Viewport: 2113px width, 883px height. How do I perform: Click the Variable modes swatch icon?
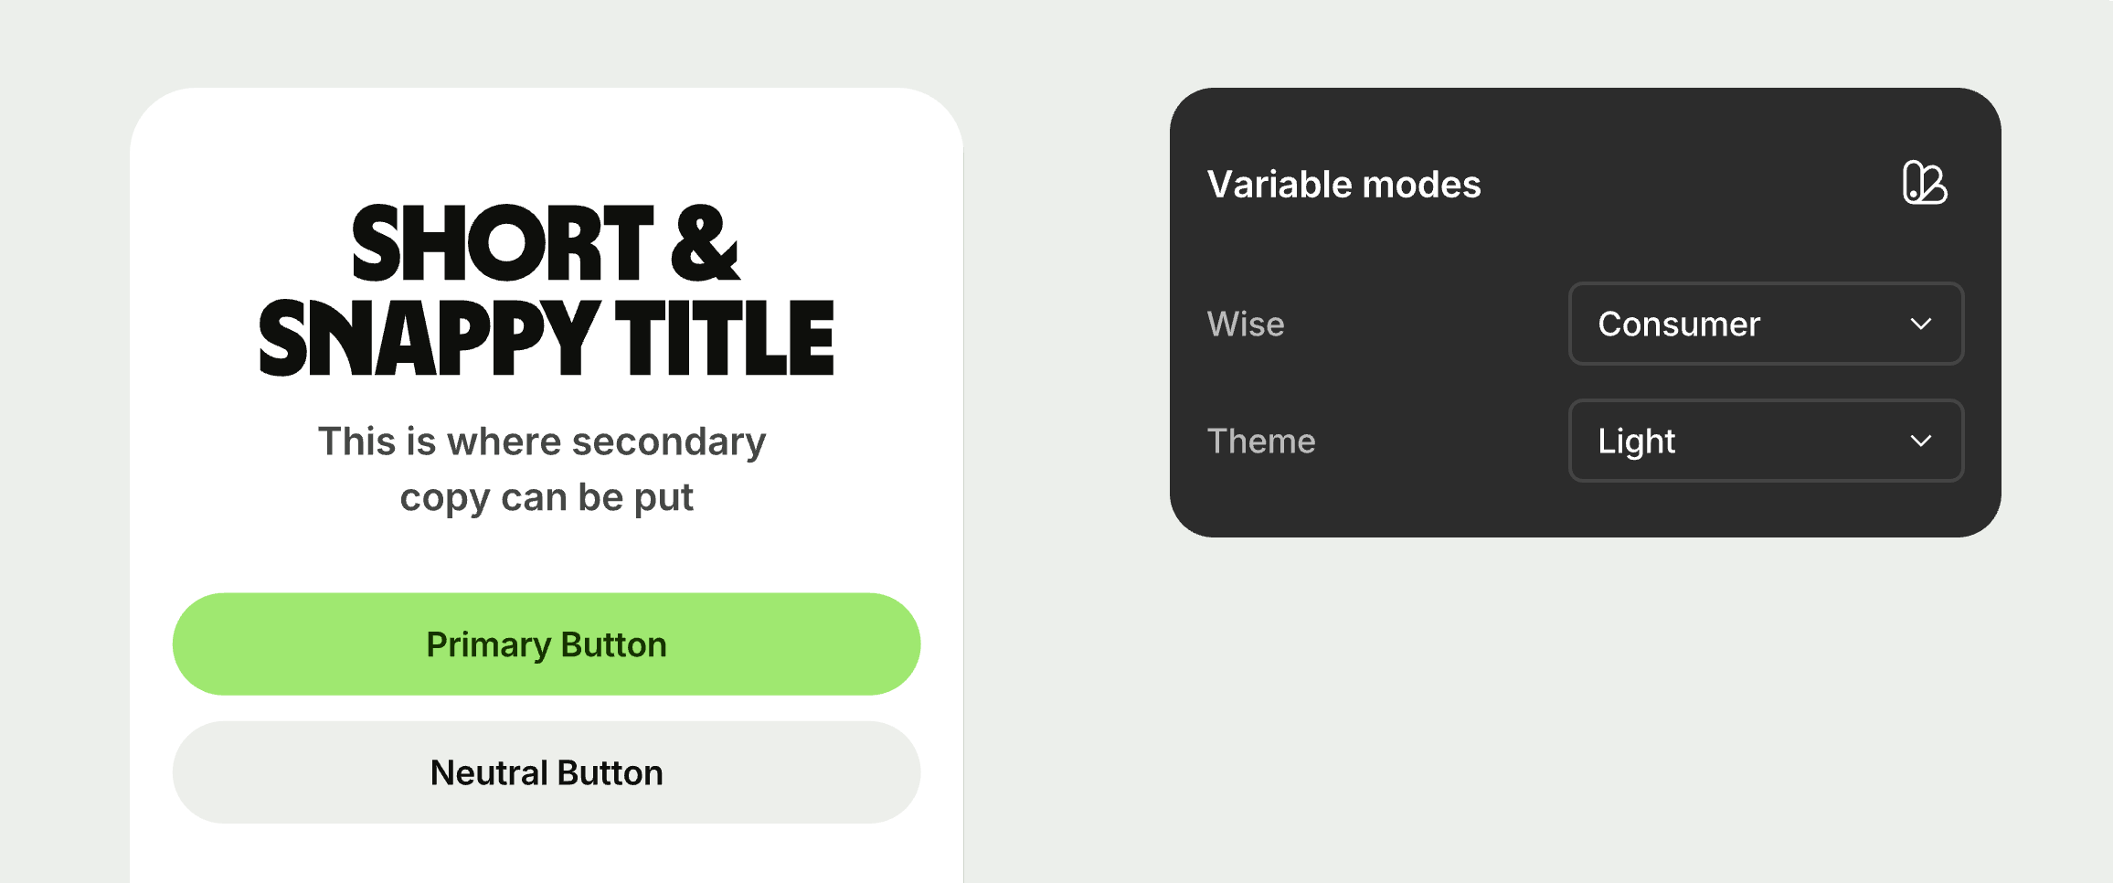[1925, 183]
